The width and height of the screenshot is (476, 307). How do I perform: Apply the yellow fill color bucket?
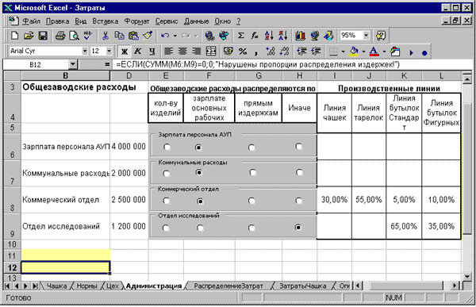pyautogui.click(x=354, y=52)
